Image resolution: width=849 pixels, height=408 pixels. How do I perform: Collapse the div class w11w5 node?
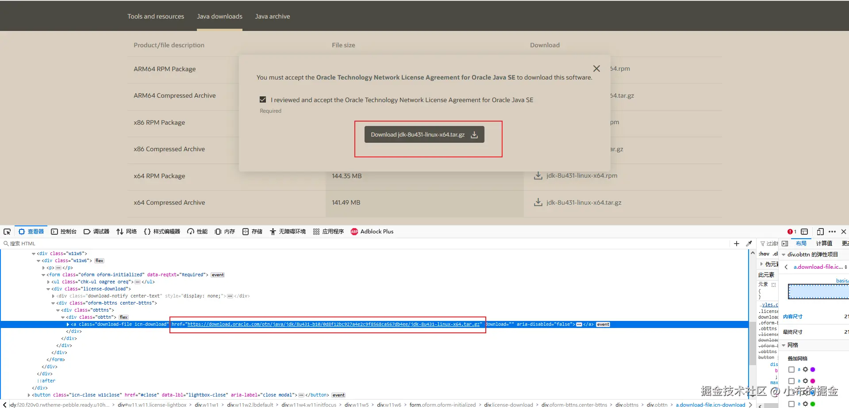(x=34, y=254)
